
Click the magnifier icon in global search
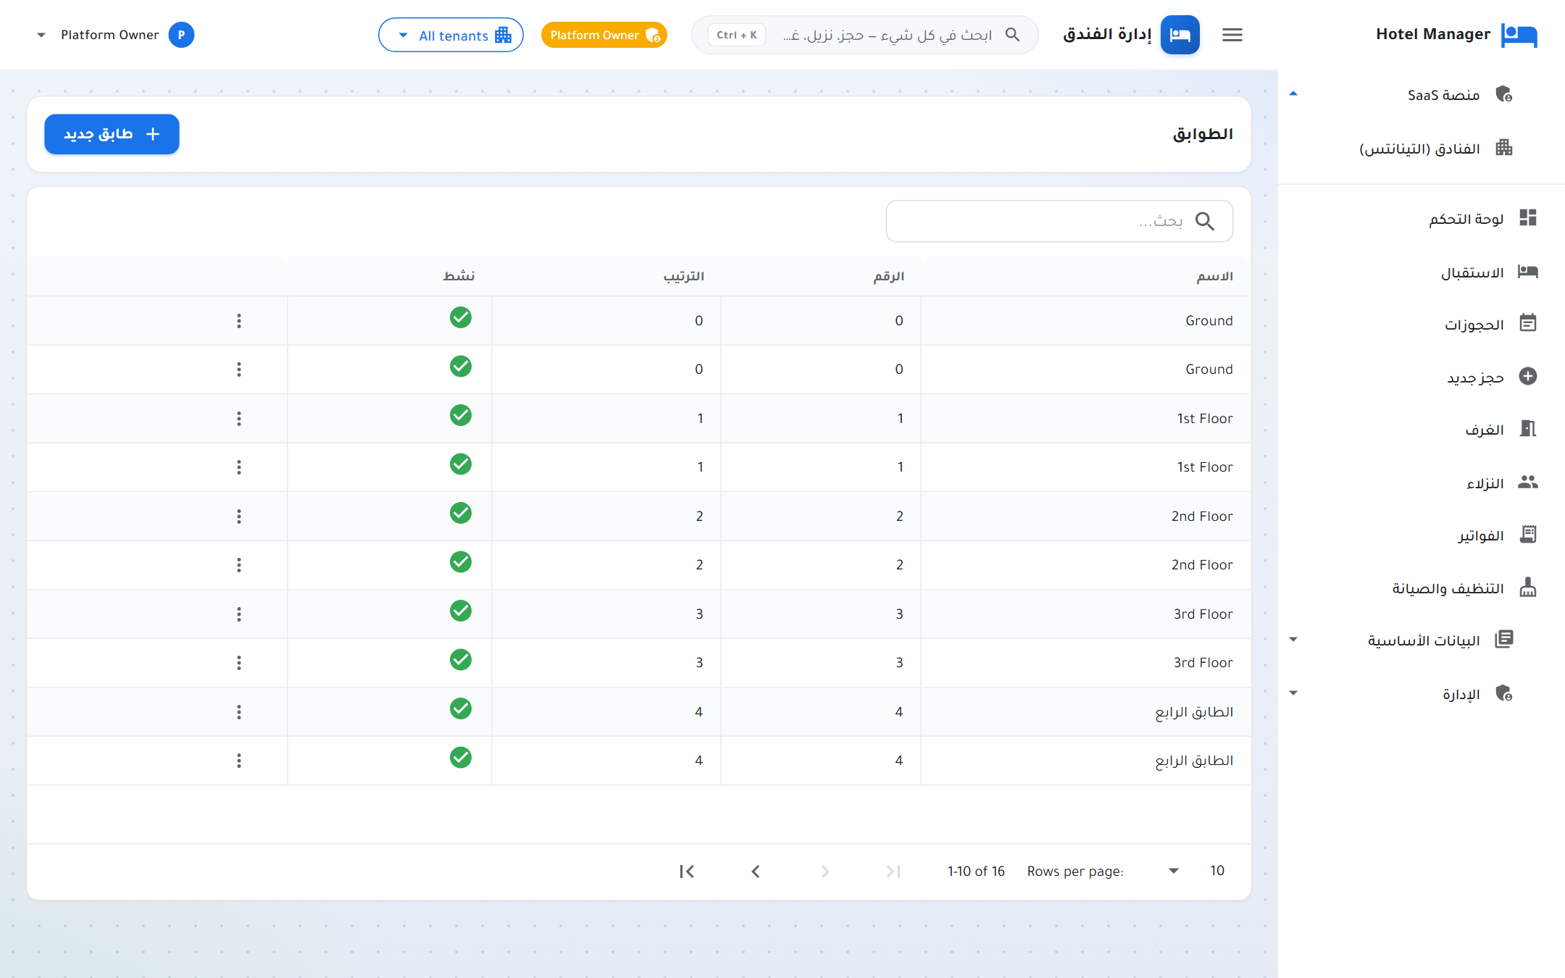1012,35
